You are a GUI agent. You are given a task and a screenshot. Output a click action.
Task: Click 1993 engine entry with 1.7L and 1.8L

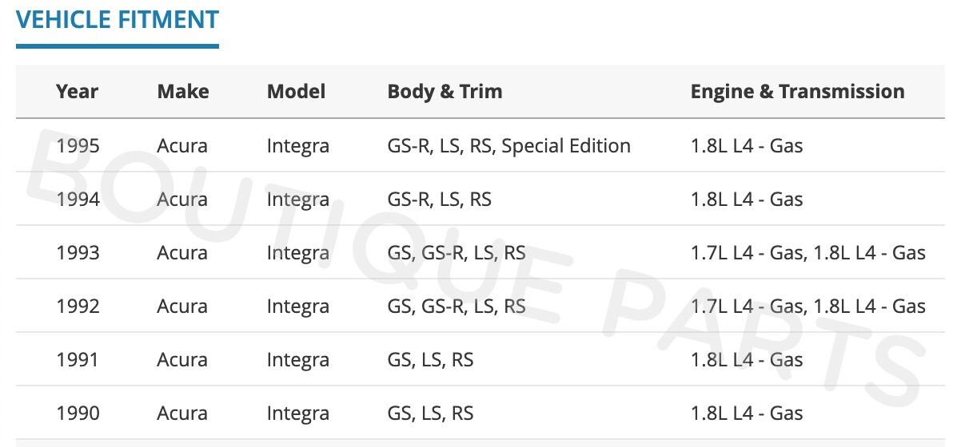[807, 253]
